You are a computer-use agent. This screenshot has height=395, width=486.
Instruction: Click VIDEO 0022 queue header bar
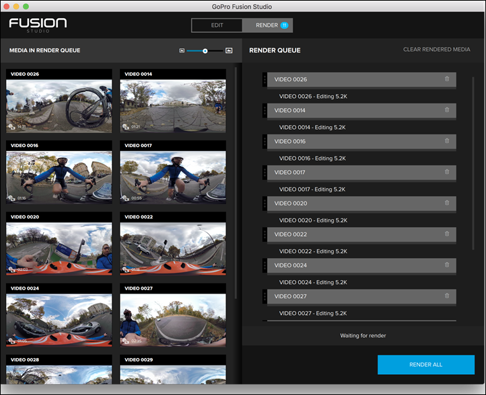[361, 234]
